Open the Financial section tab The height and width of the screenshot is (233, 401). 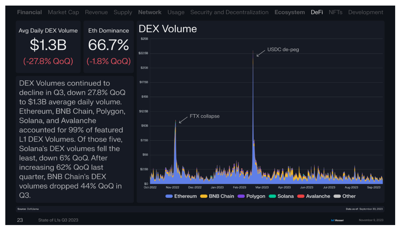(x=29, y=12)
